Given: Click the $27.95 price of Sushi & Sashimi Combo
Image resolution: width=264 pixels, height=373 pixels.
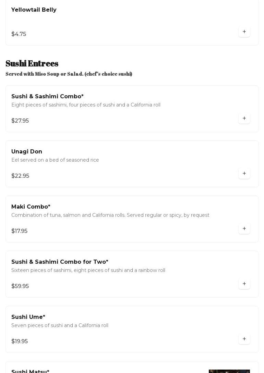Looking at the screenshot, I should pos(20,121).
